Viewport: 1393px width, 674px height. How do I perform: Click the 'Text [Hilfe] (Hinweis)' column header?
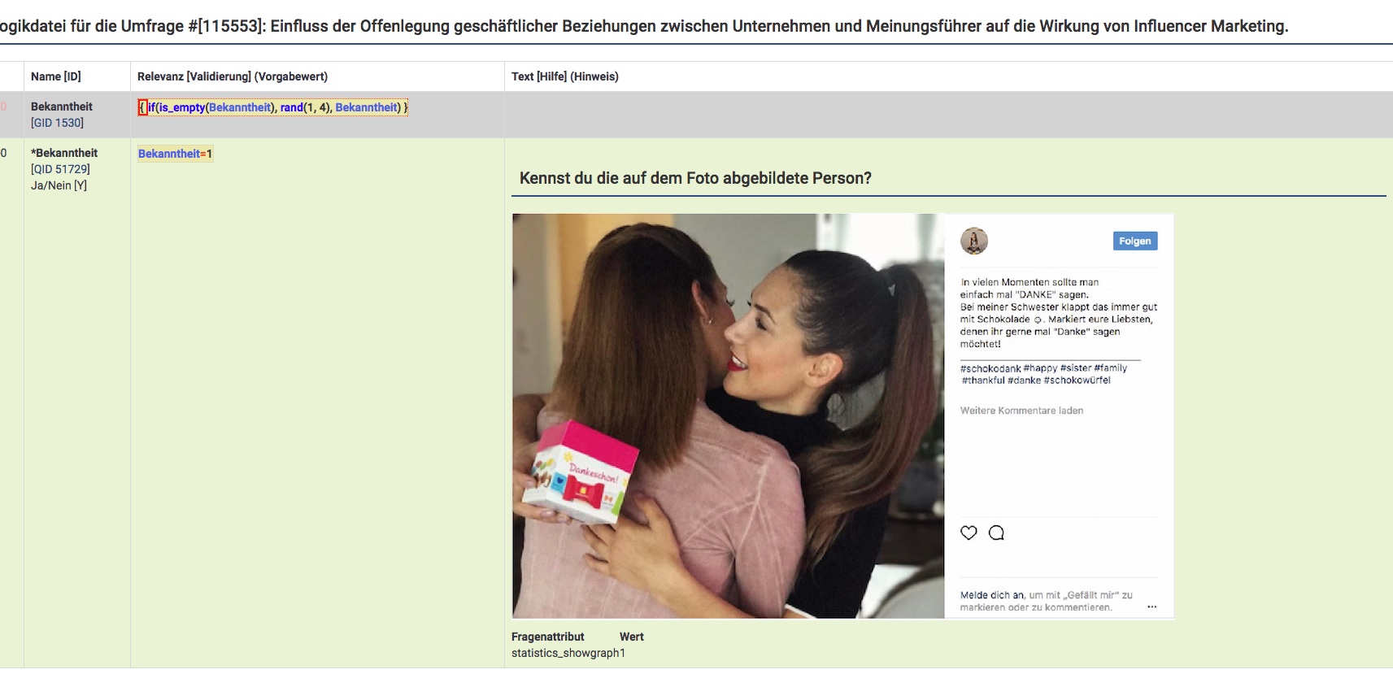pyautogui.click(x=565, y=76)
